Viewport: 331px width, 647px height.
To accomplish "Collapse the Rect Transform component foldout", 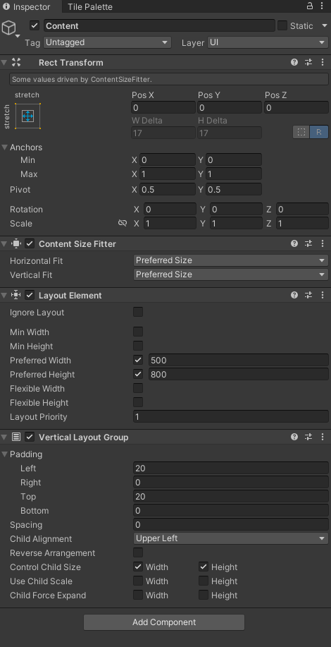I will click(x=4, y=62).
